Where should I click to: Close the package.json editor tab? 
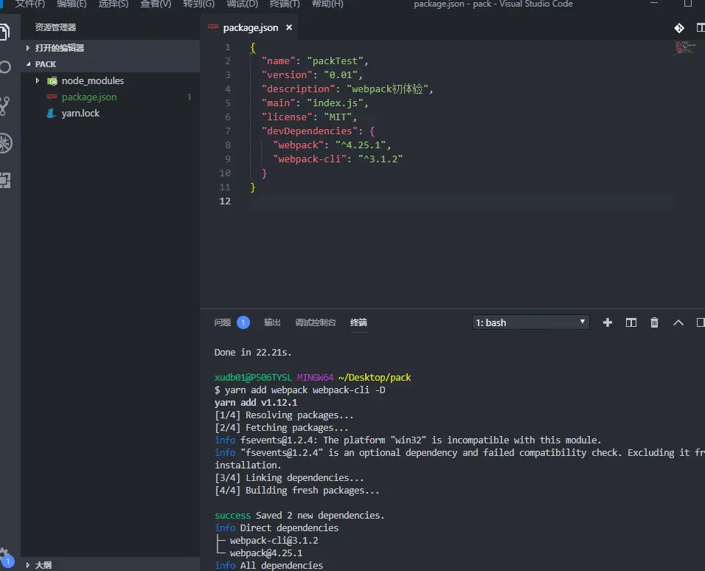pyautogui.click(x=289, y=27)
